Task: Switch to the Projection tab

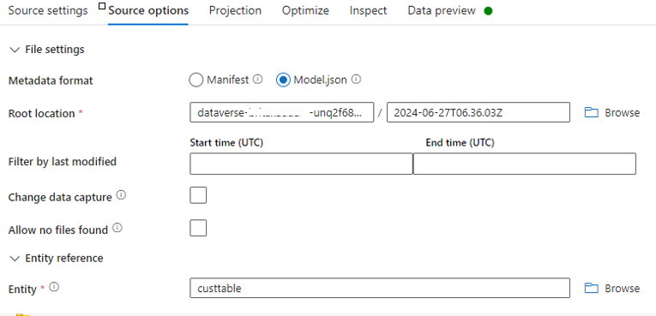Action: [x=235, y=11]
